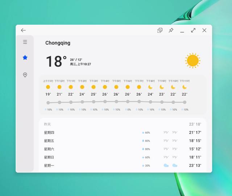Viewport: 232px width, 196px height.
Task: Open the 星期六 daily forecast
Action: pos(122,149)
